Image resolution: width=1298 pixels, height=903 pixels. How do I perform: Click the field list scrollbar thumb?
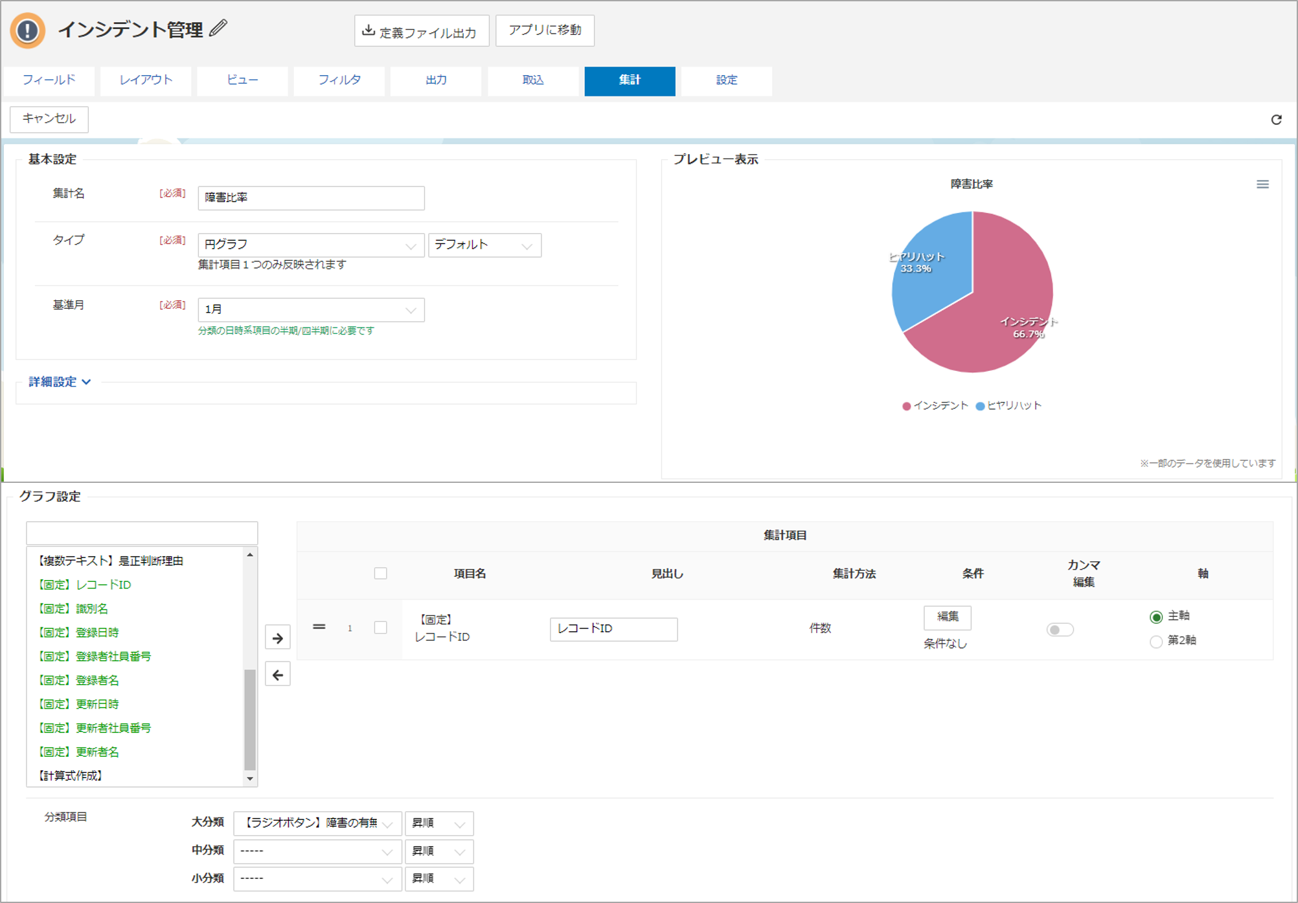point(250,720)
